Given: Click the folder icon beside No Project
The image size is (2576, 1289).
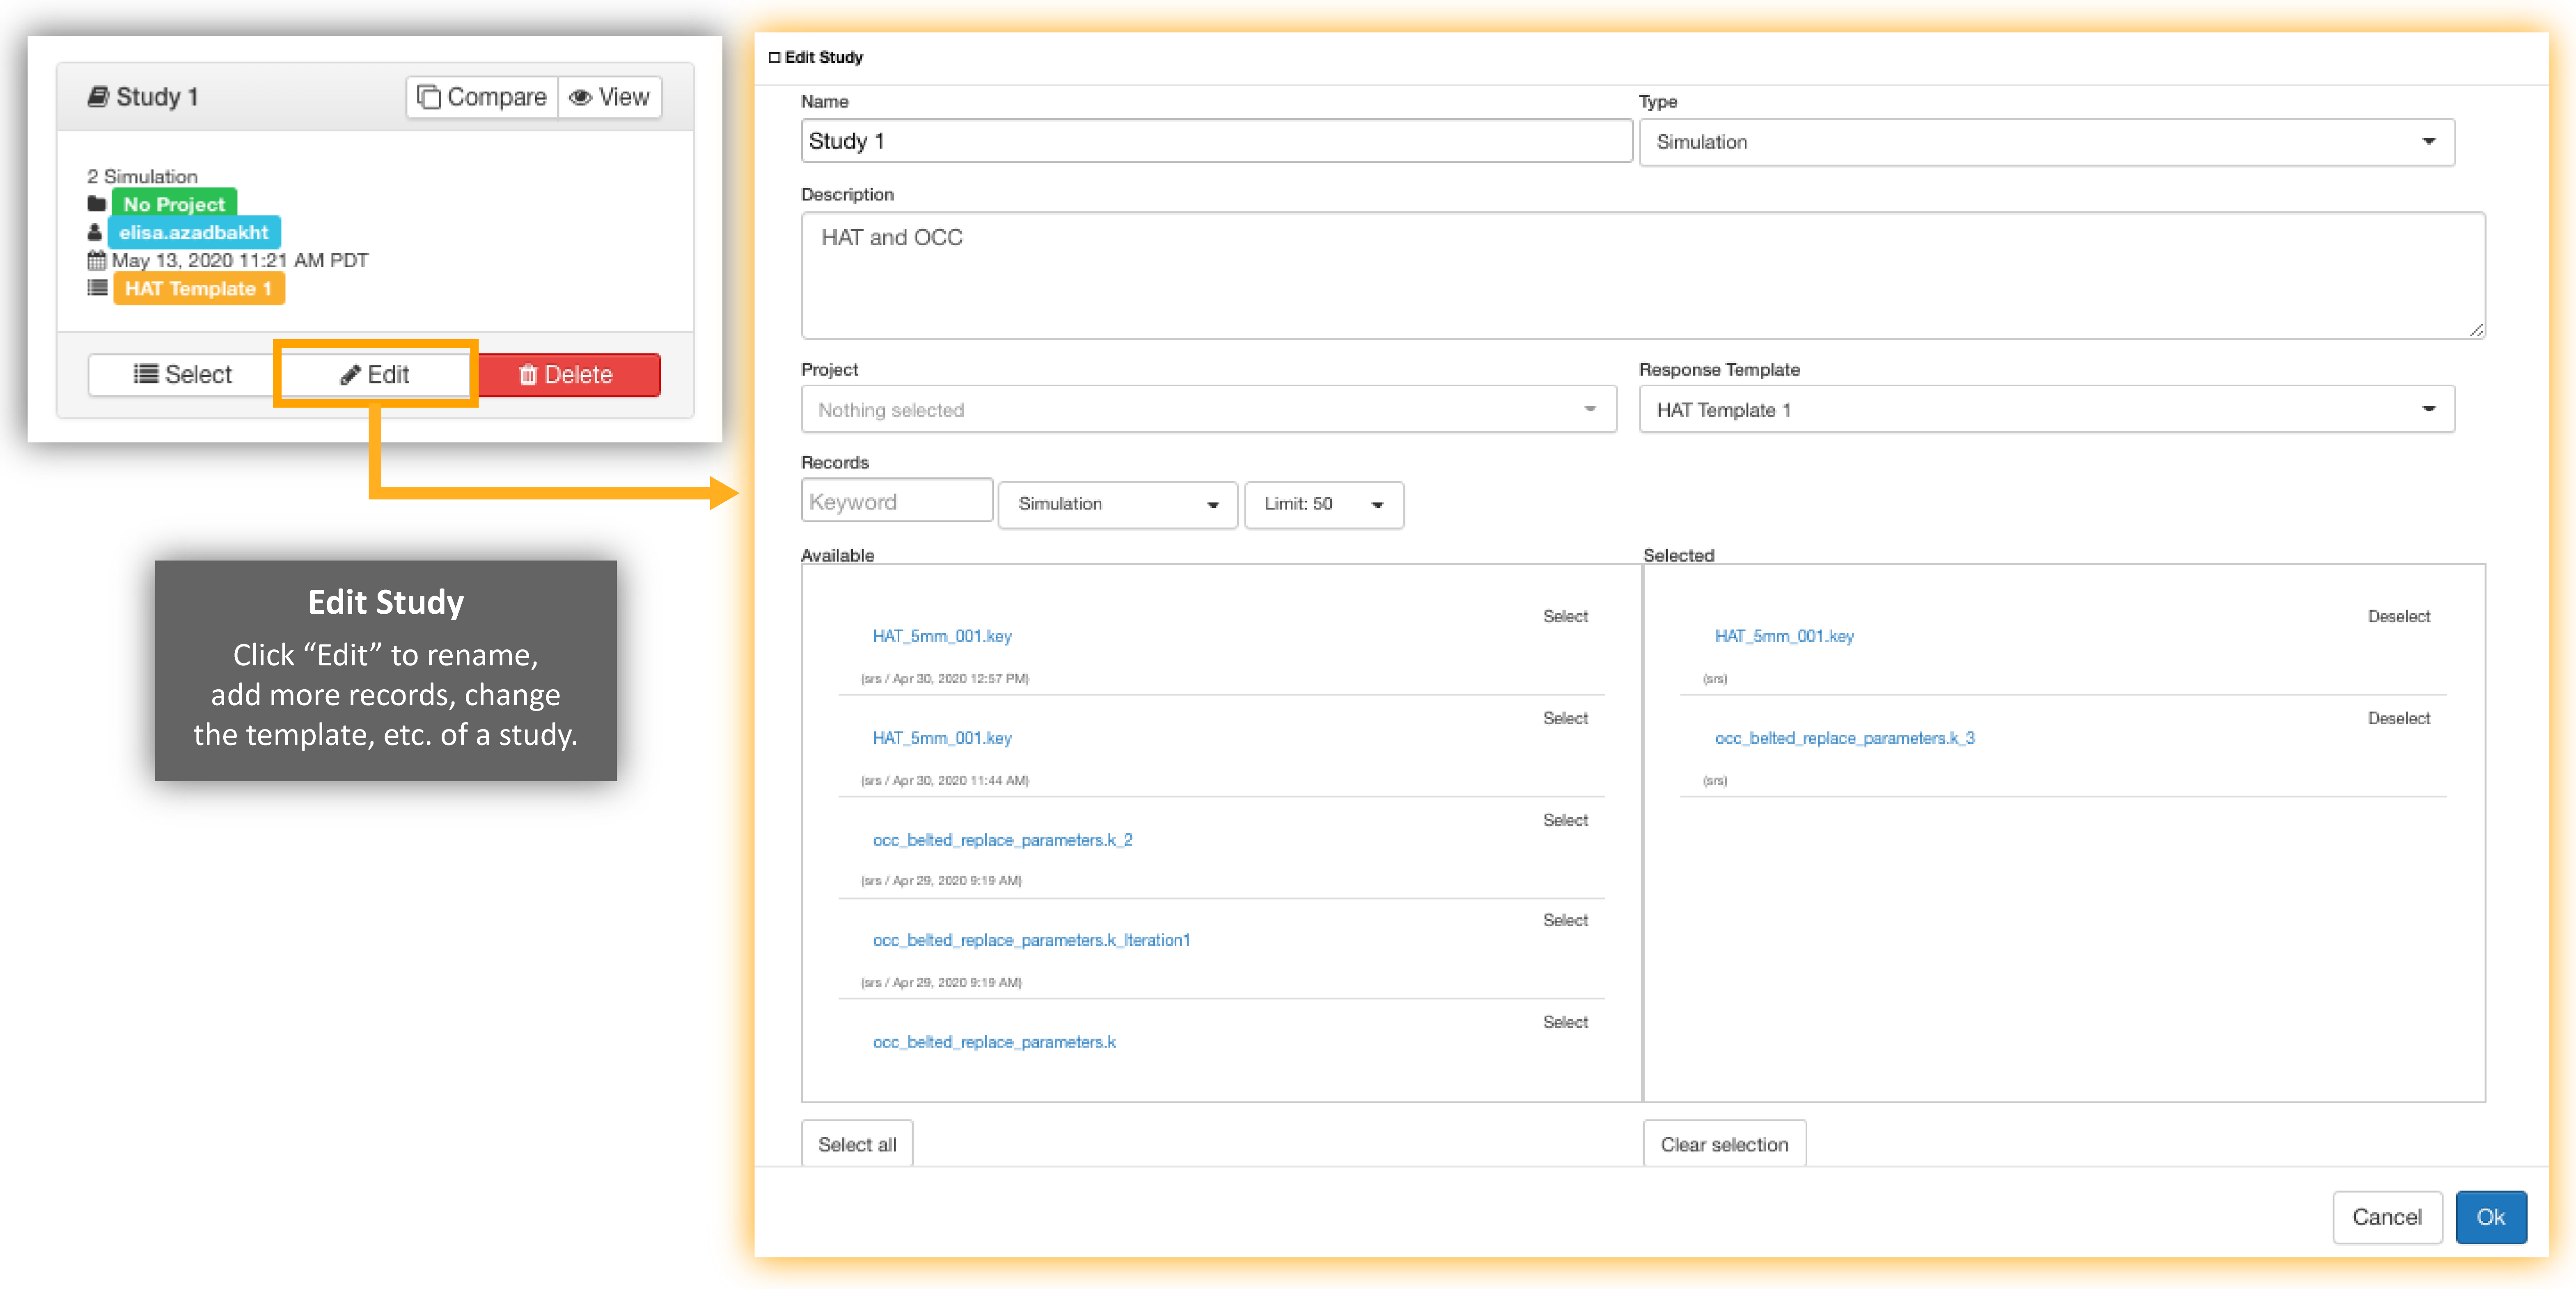Looking at the screenshot, I should (x=96, y=204).
